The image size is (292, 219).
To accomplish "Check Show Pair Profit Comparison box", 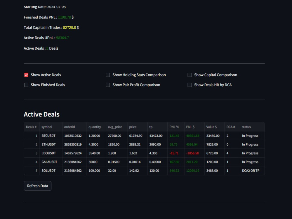I will point(108,85).
